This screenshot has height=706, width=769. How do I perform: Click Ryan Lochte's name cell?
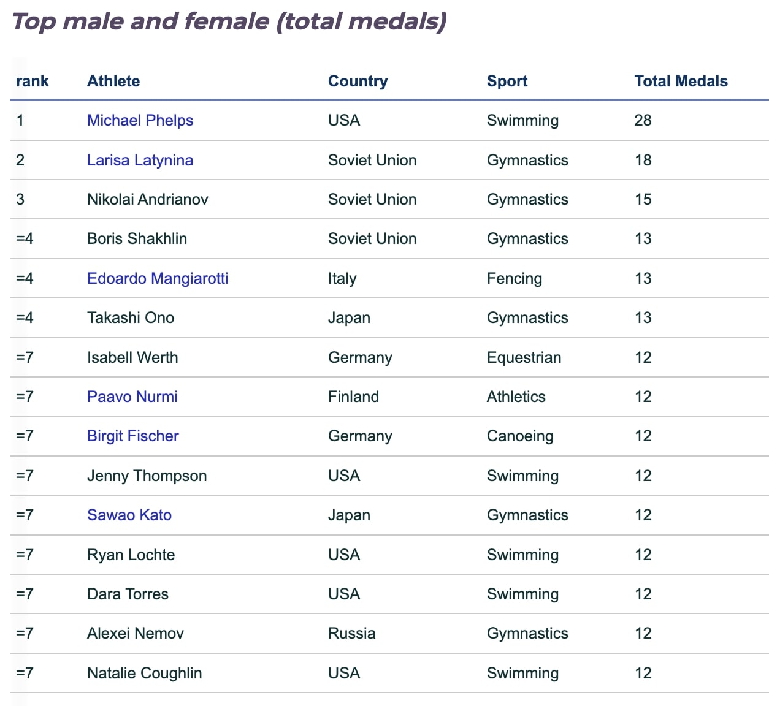[131, 555]
